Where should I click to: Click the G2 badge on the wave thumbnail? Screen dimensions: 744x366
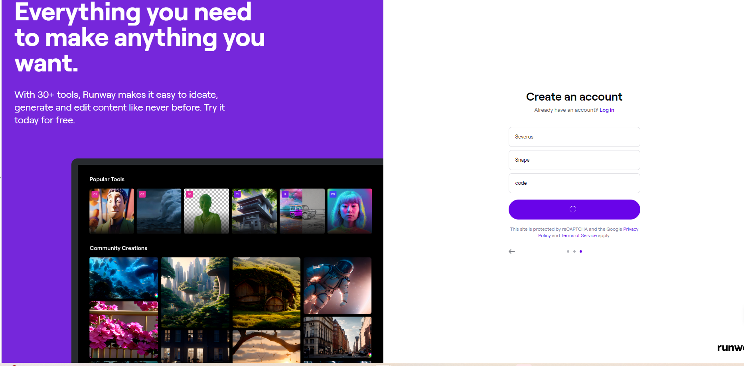coord(142,194)
